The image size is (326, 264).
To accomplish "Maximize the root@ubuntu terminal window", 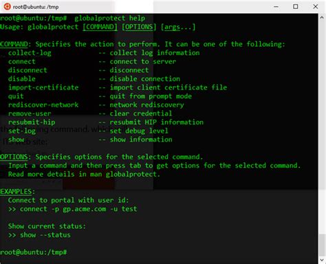I will [296, 7].
